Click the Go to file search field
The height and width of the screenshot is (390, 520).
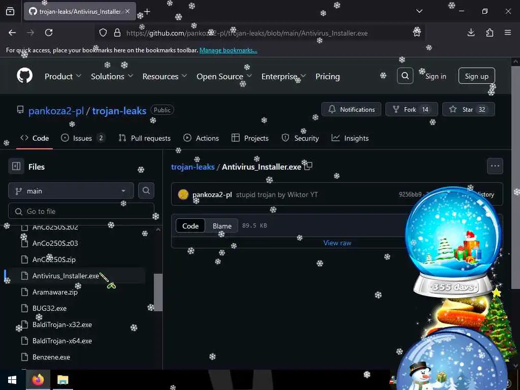(x=81, y=211)
